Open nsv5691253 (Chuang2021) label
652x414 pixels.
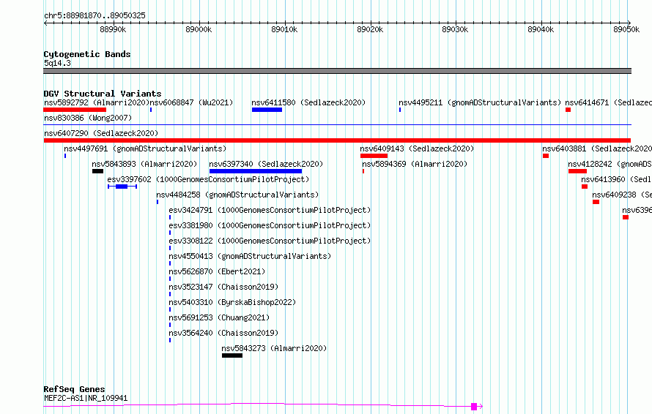coord(219,317)
